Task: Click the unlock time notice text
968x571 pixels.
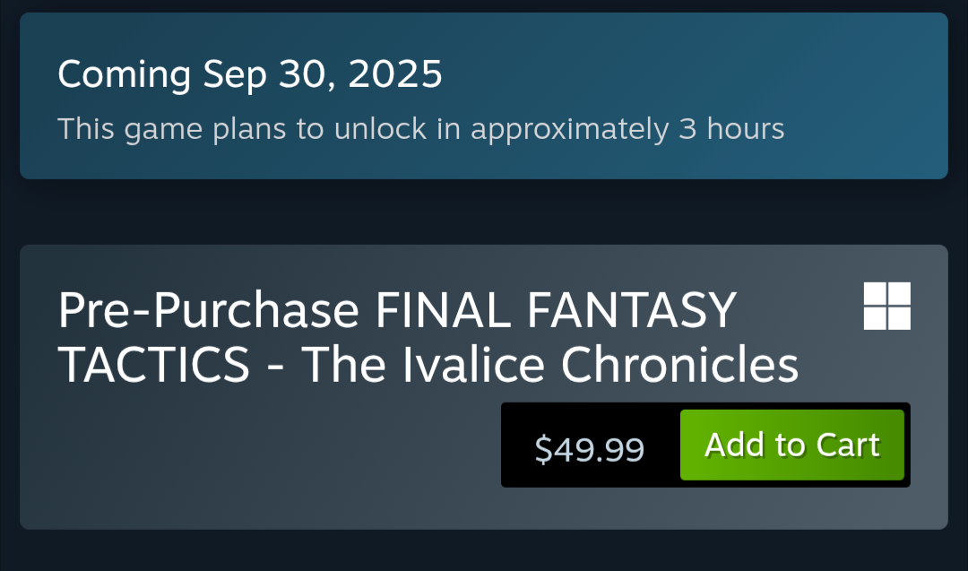Action: click(420, 129)
